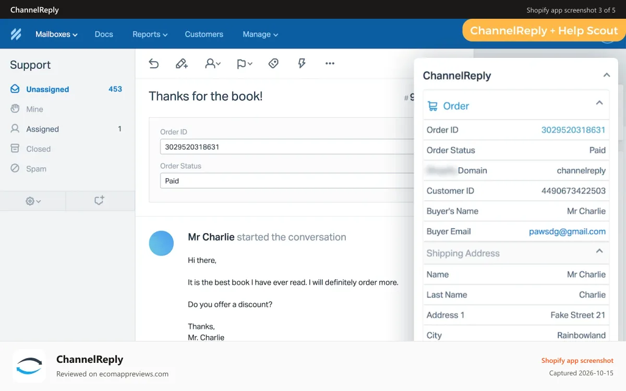Click the Rainbowland city value
The height and width of the screenshot is (391, 626).
(581, 335)
